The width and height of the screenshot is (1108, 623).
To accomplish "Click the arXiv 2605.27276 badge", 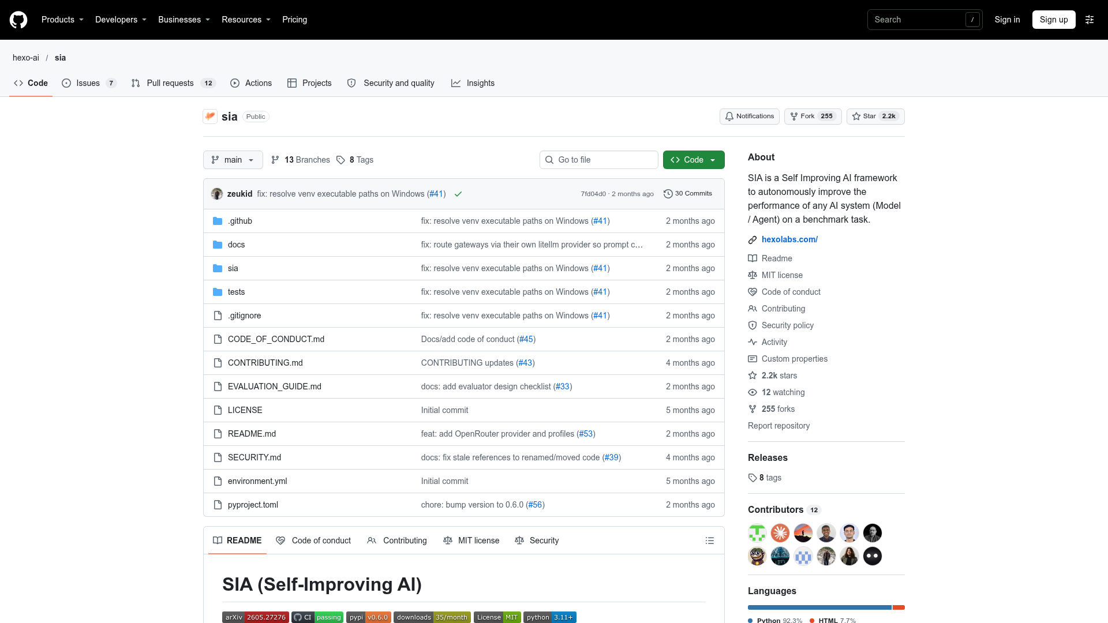I will 256,617.
